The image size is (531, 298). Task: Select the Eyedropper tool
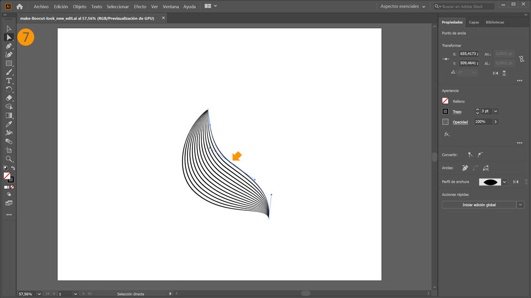pos(9,124)
